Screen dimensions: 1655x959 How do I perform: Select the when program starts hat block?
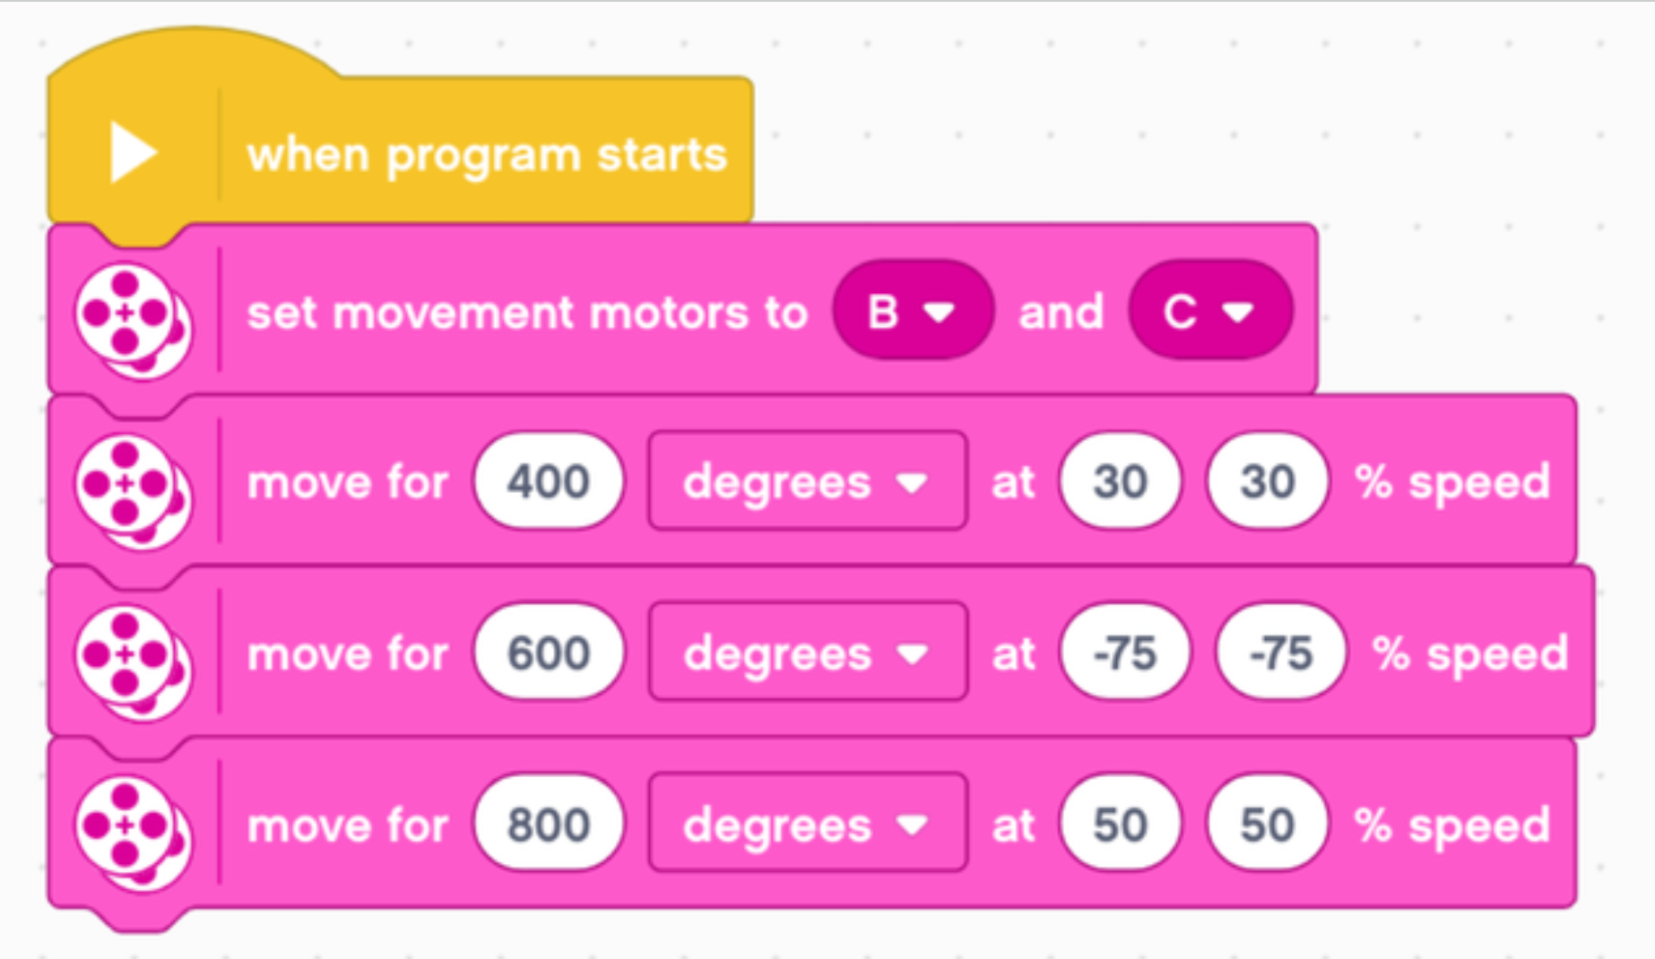click(x=484, y=152)
